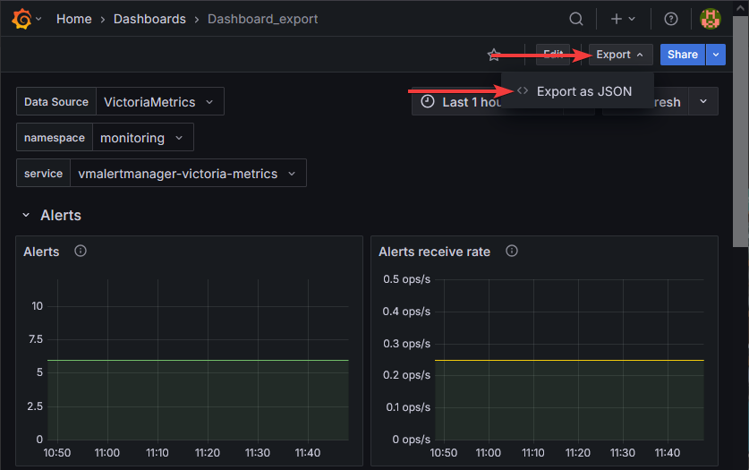Screen dimensions: 749x470
Task: Open the Data Source VictoriaMetrics dropdown
Action: (158, 102)
